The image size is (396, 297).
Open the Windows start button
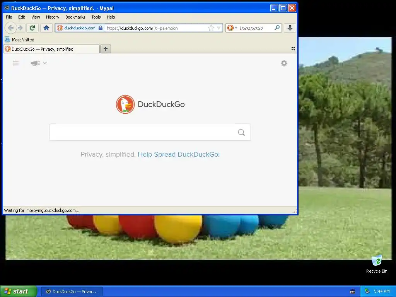click(x=19, y=292)
